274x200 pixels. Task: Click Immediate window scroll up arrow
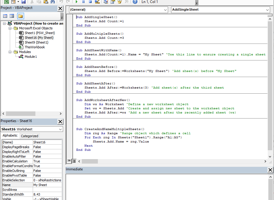[x=270, y=177]
